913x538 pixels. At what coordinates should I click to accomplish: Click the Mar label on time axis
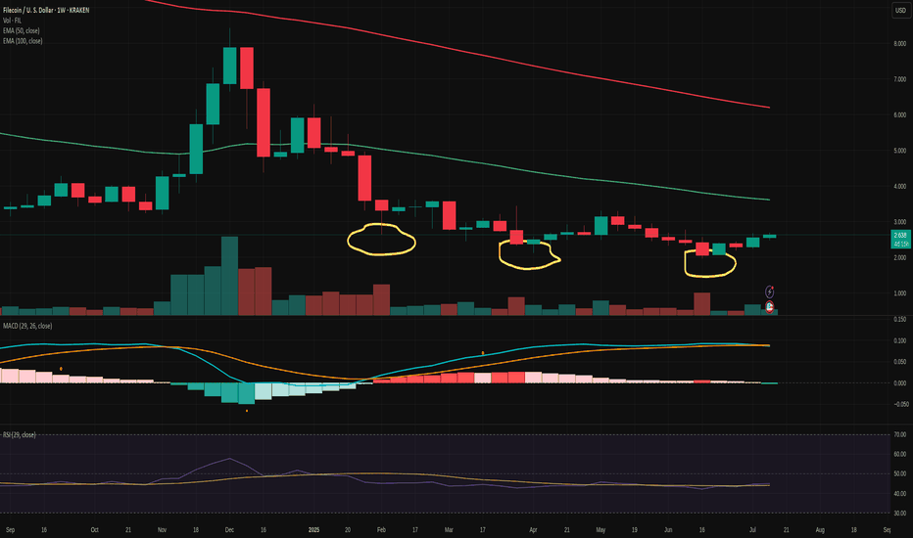point(449,530)
